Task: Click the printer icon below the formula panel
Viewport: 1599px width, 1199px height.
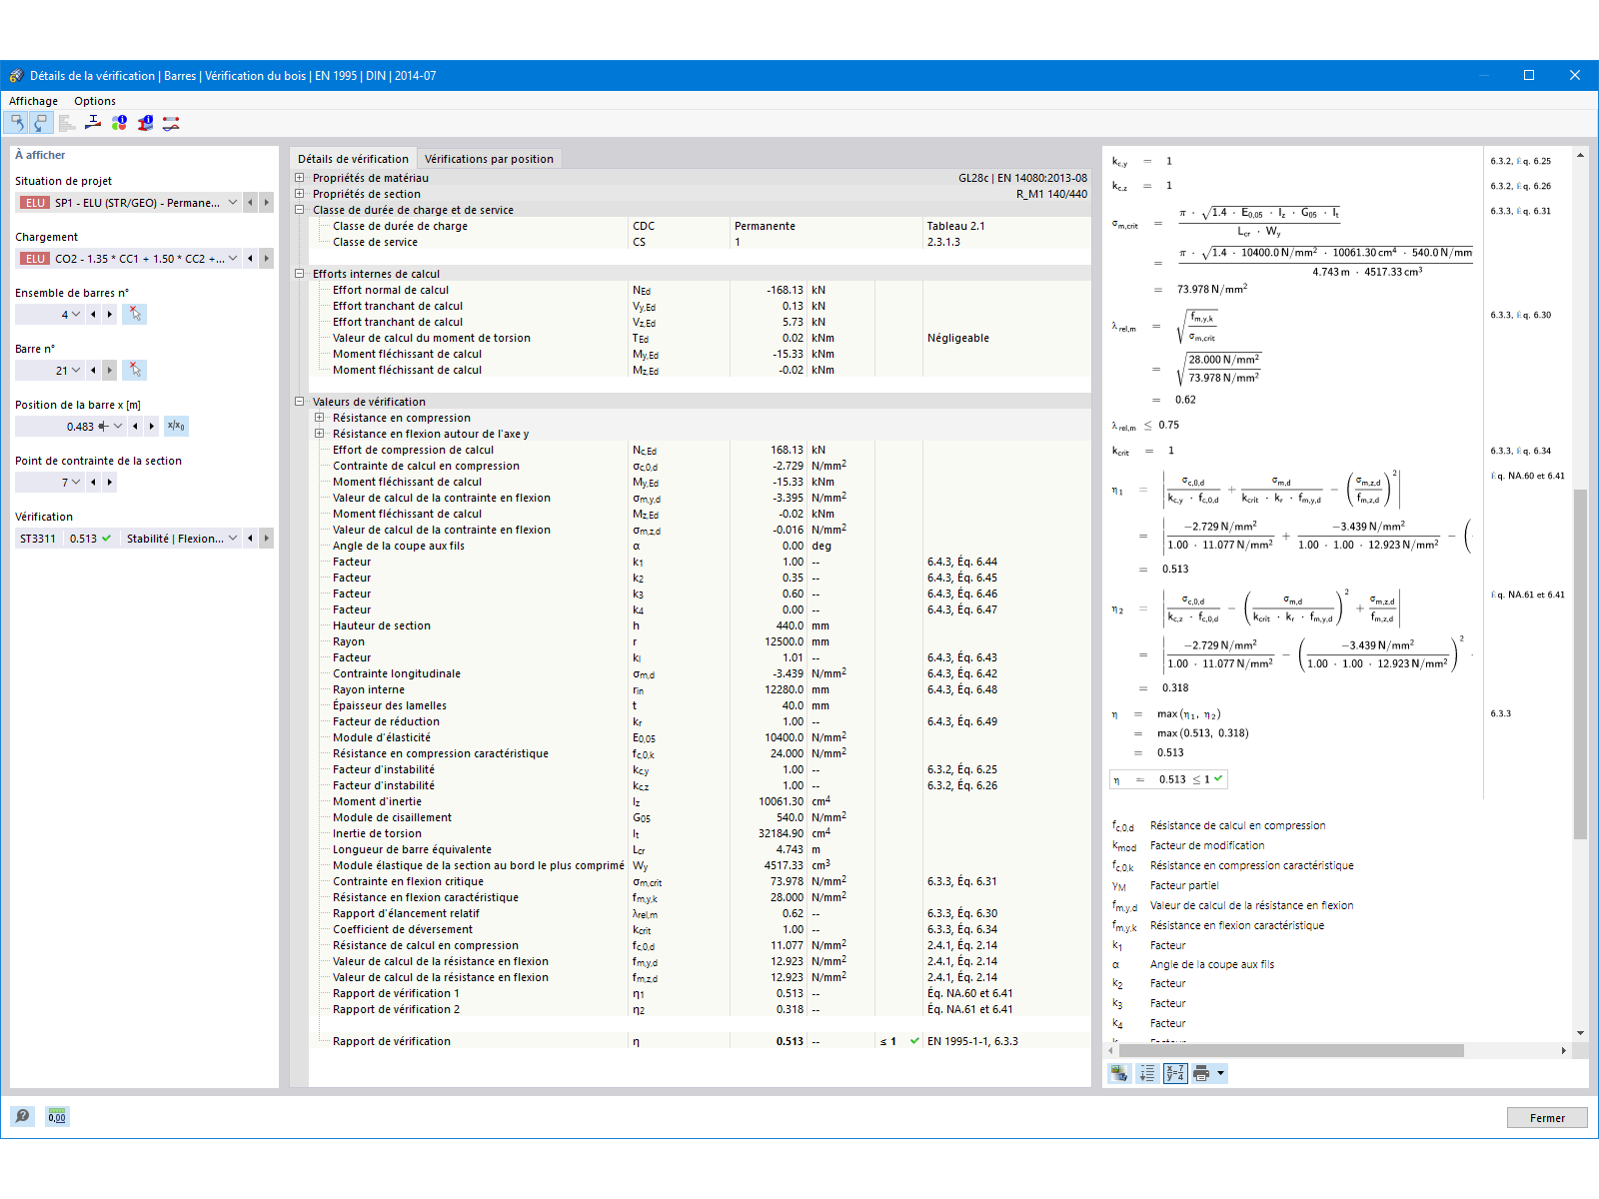Action: tap(1201, 1073)
